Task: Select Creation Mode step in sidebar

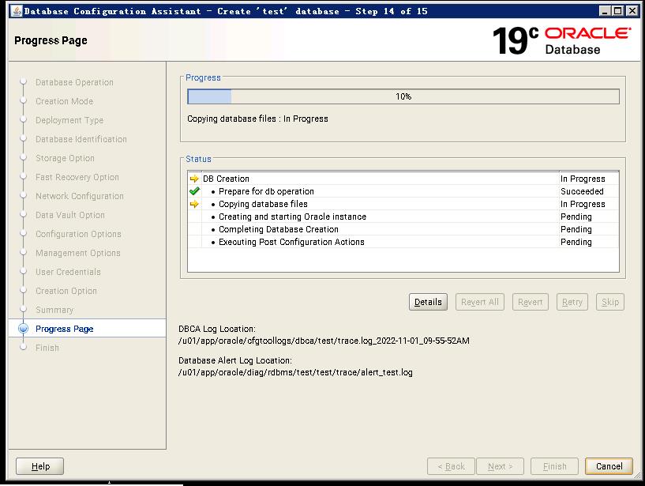Action: coord(64,101)
